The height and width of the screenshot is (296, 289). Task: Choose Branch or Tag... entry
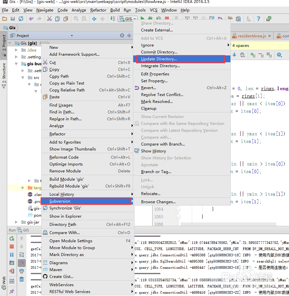[182, 171]
